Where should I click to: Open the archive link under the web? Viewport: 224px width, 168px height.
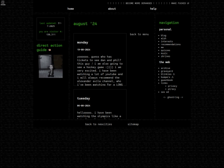tap(166, 68)
